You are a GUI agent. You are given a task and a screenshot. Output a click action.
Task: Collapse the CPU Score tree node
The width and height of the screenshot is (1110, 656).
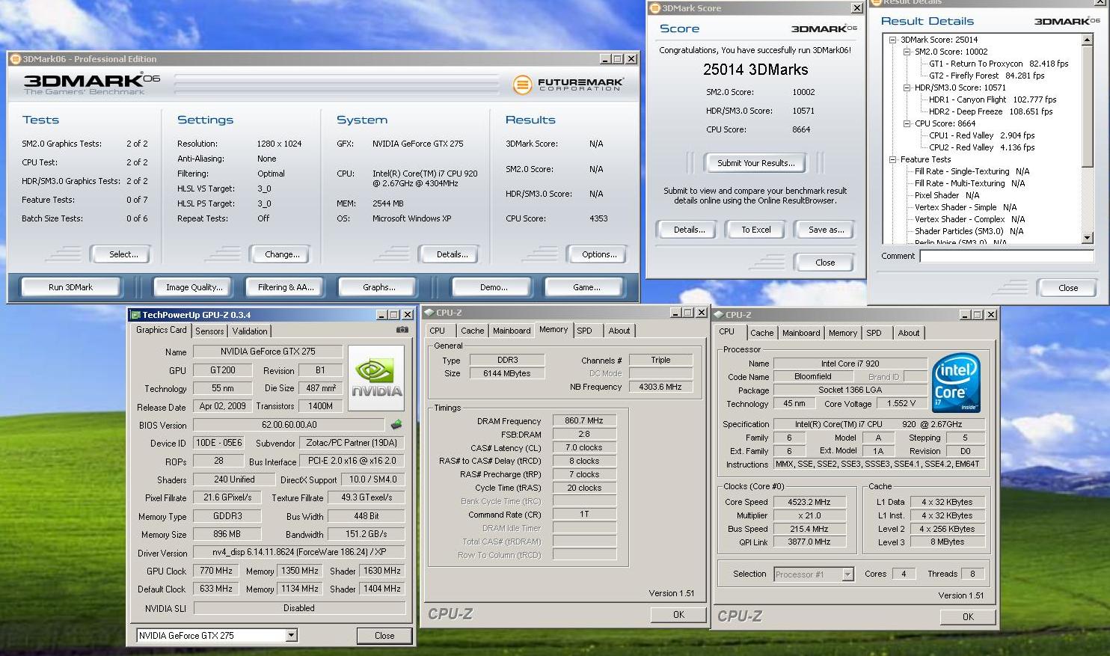907,123
